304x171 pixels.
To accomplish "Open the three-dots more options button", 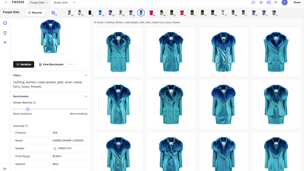I will tap(71, 64).
